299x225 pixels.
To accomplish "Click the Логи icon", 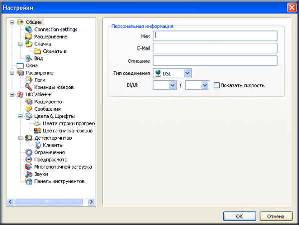I will pos(29,80).
